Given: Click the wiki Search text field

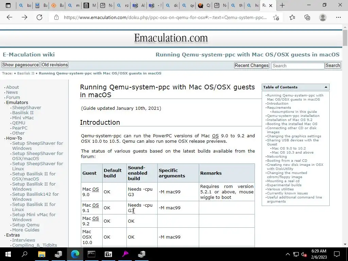Looking at the screenshot, I should pyautogui.click(x=298, y=66).
